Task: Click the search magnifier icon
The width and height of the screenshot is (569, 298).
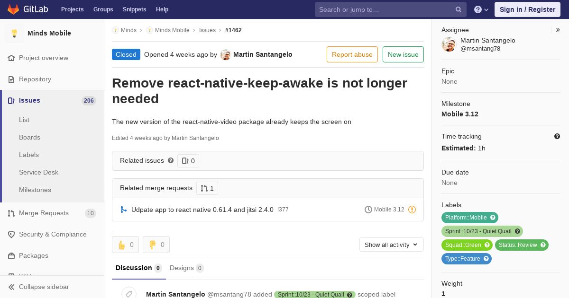Action: 459,9
